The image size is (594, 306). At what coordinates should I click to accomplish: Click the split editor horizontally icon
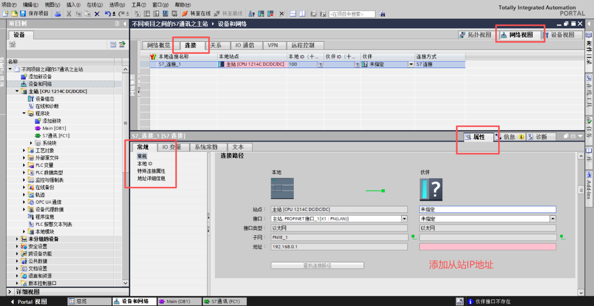coord(293,13)
